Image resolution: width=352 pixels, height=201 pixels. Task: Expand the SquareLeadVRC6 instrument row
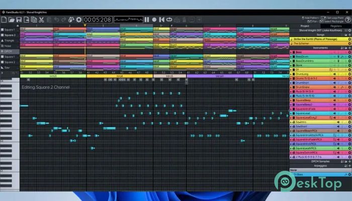(291, 148)
